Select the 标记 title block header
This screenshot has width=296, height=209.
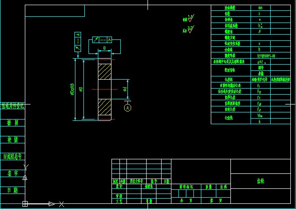point(115,181)
